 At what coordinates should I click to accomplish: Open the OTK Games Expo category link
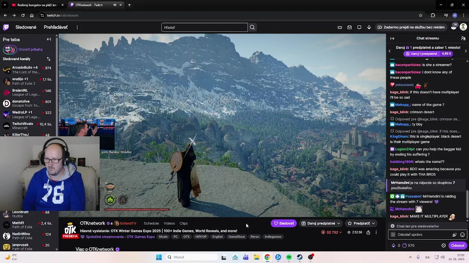[x=140, y=237]
